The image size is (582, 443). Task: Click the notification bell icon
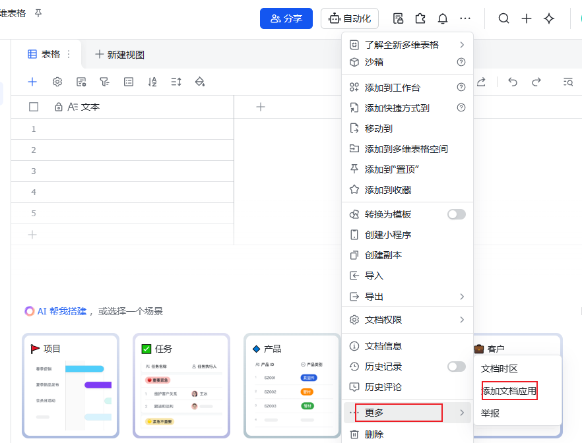coord(443,18)
